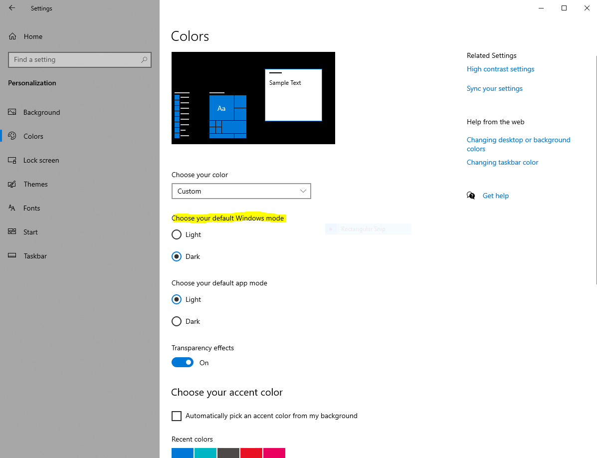Click the Background picture icon in sidebar

click(x=12, y=112)
